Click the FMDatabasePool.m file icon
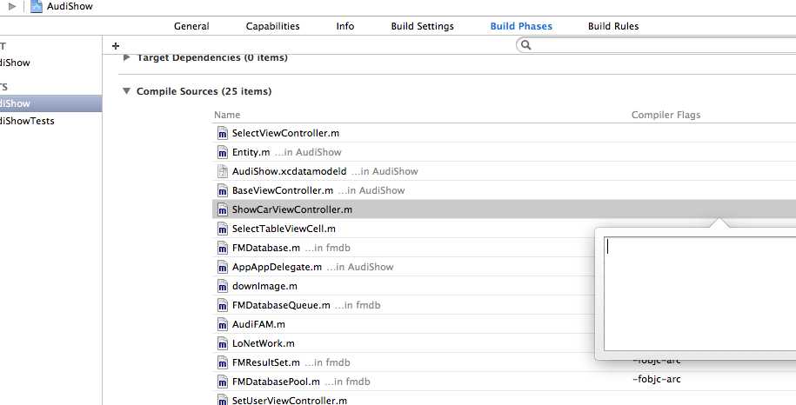This screenshot has width=796, height=405. (223, 382)
